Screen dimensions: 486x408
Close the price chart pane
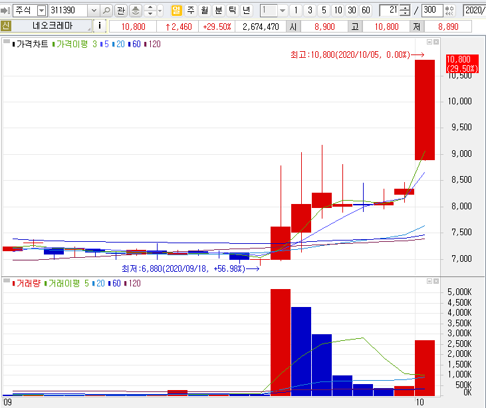pyautogui.click(x=436, y=42)
